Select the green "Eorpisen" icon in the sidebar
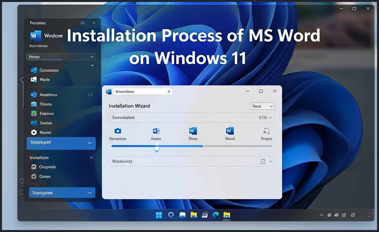 tap(34, 113)
